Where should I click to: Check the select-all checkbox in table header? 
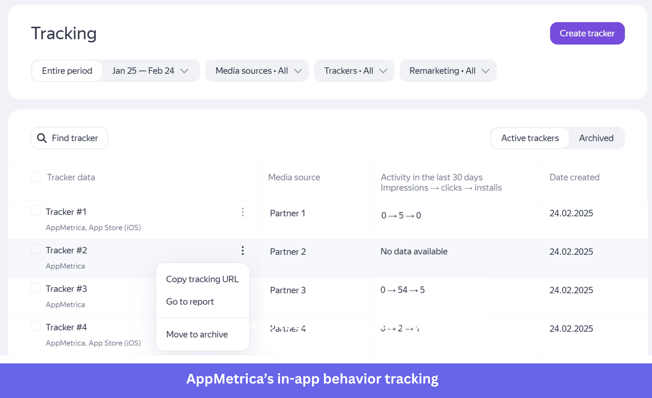pos(35,177)
